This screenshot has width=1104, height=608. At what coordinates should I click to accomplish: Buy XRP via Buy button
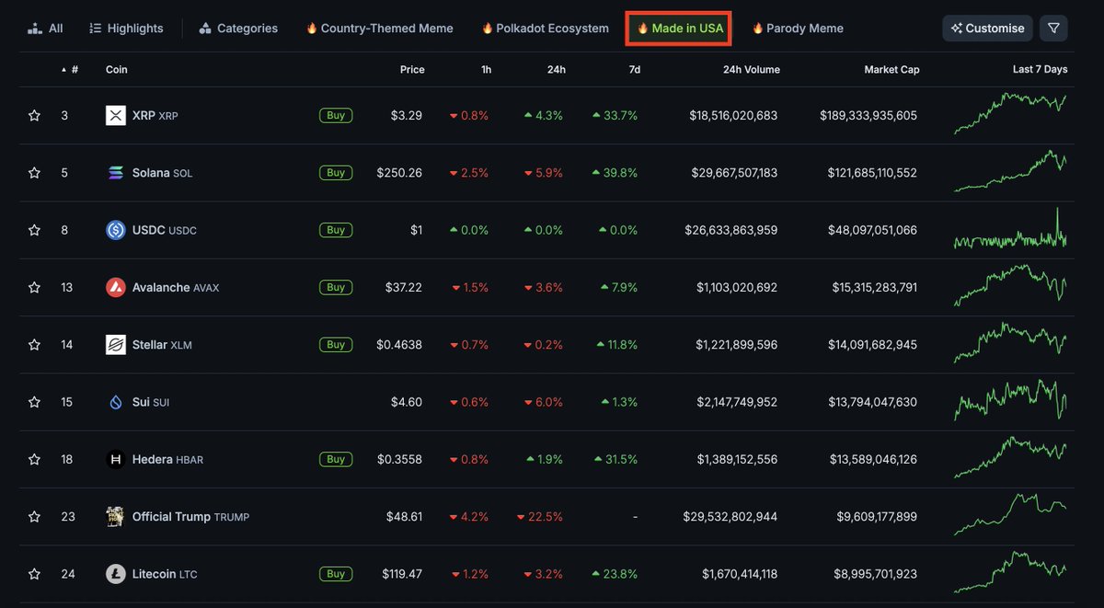(x=336, y=116)
